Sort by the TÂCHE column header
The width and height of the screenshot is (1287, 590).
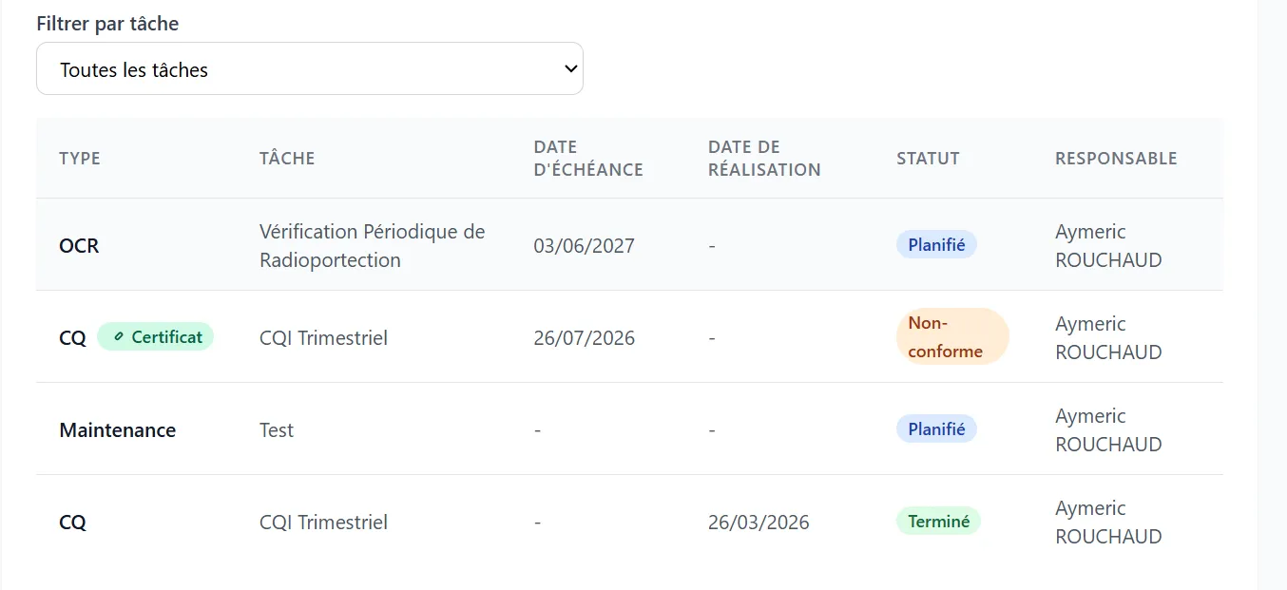pyautogui.click(x=287, y=158)
